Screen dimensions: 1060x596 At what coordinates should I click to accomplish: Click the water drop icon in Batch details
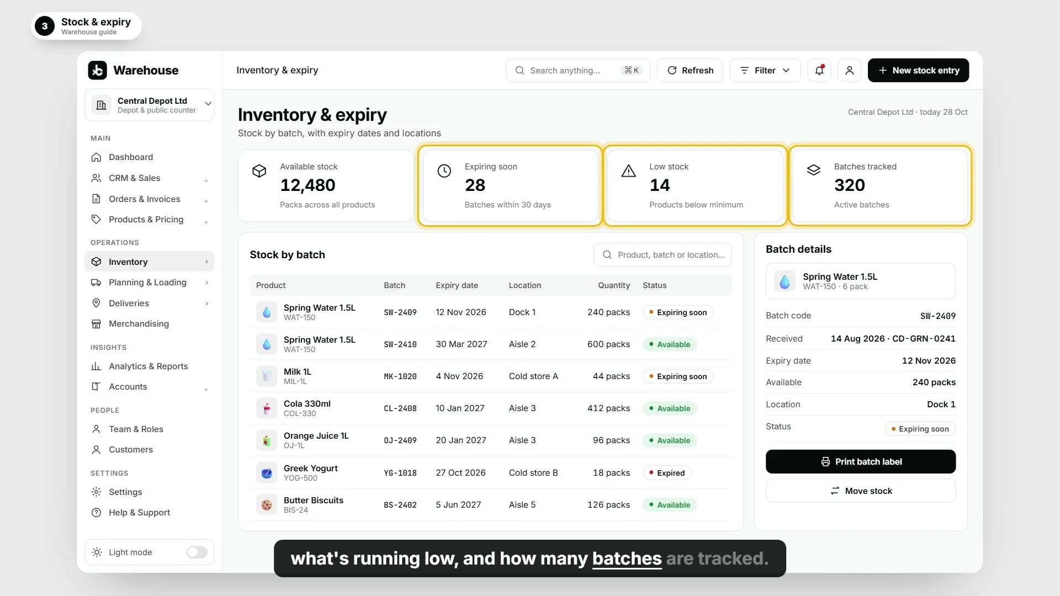click(785, 281)
